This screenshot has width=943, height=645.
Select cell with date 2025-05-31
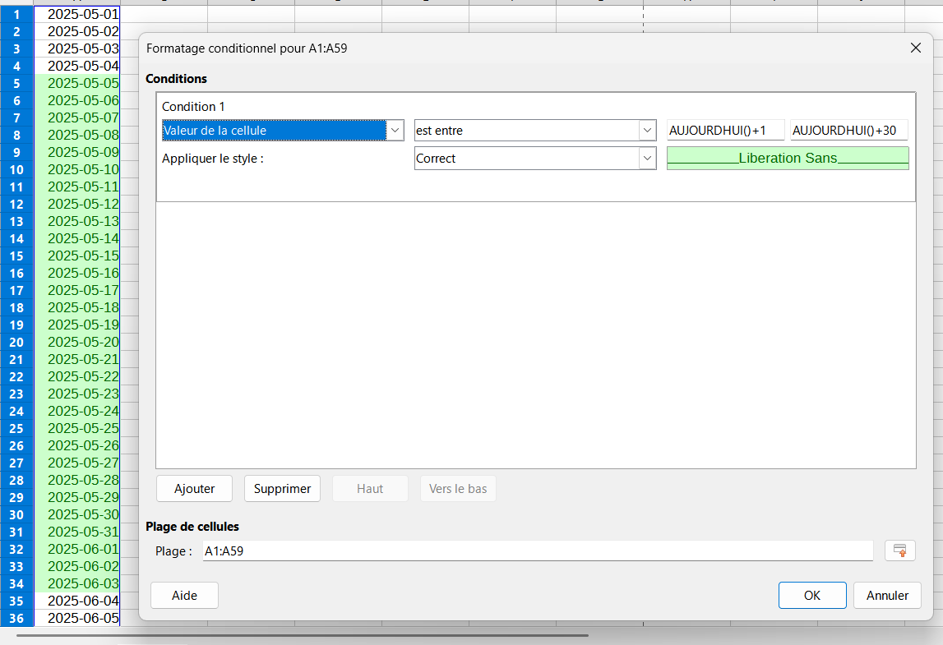point(77,532)
